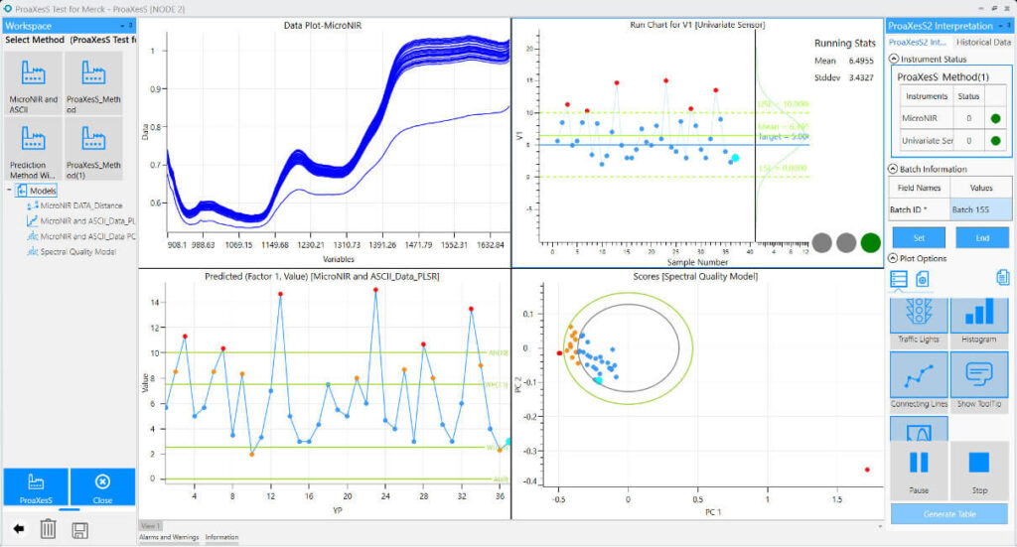Image resolution: width=1017 pixels, height=547 pixels.
Task: Click the Data Plot-MicroNIR chart title
Action: [x=323, y=25]
